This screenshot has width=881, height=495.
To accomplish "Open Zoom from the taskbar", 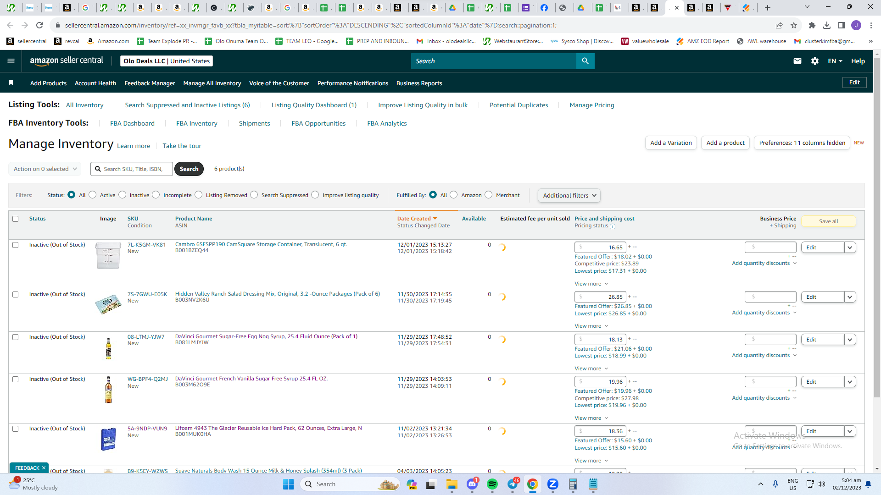I will pos(553,484).
